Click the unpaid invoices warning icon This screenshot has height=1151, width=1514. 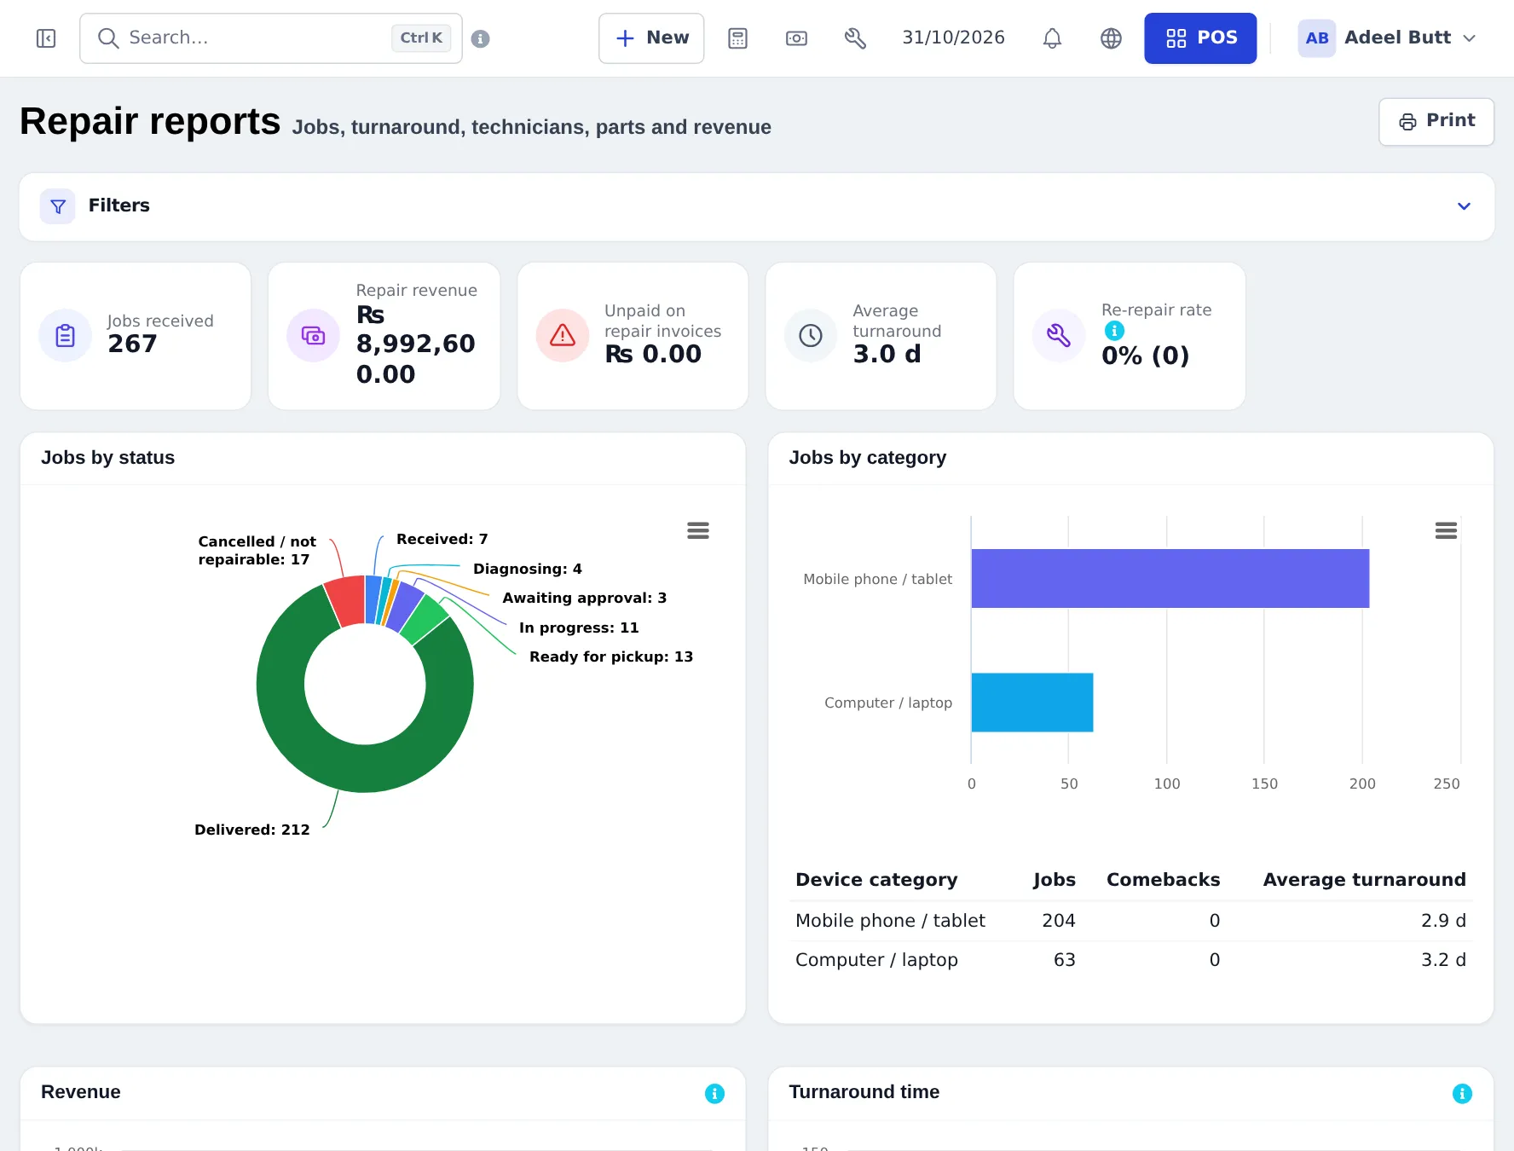point(562,336)
